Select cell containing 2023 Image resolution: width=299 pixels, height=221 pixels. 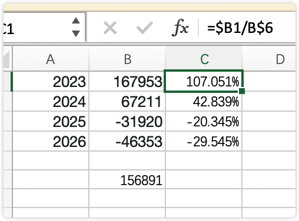tap(51, 81)
